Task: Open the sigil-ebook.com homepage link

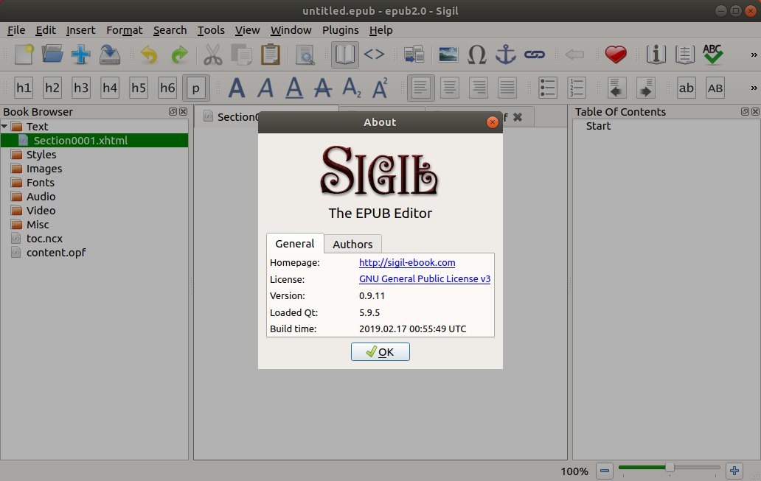Action: 407,263
